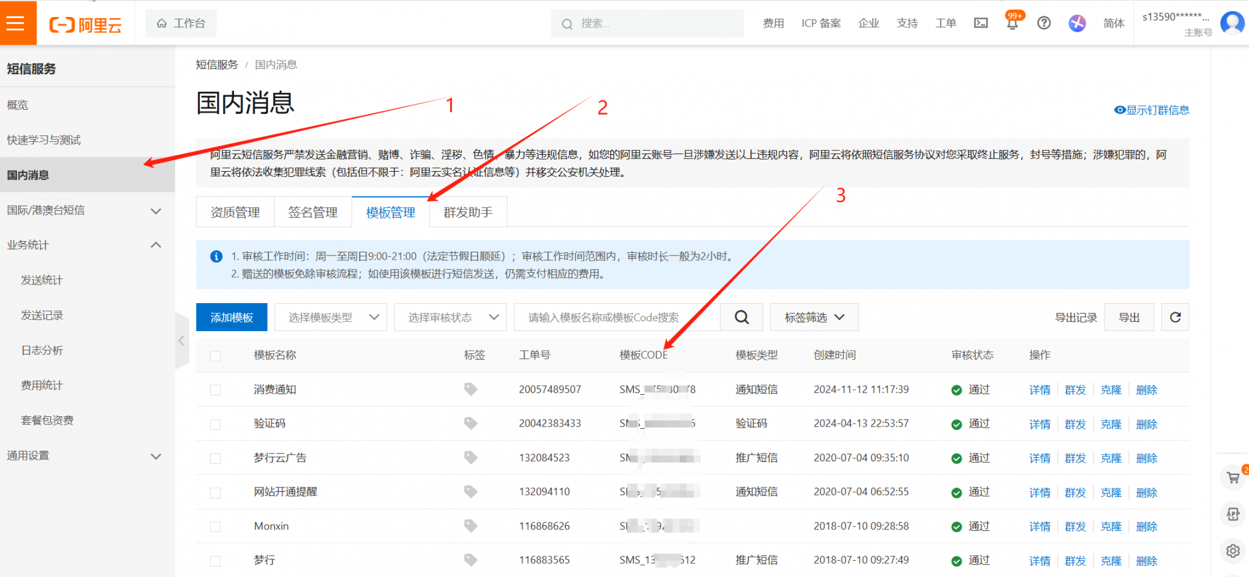Open the 工单 top bar item

click(945, 23)
